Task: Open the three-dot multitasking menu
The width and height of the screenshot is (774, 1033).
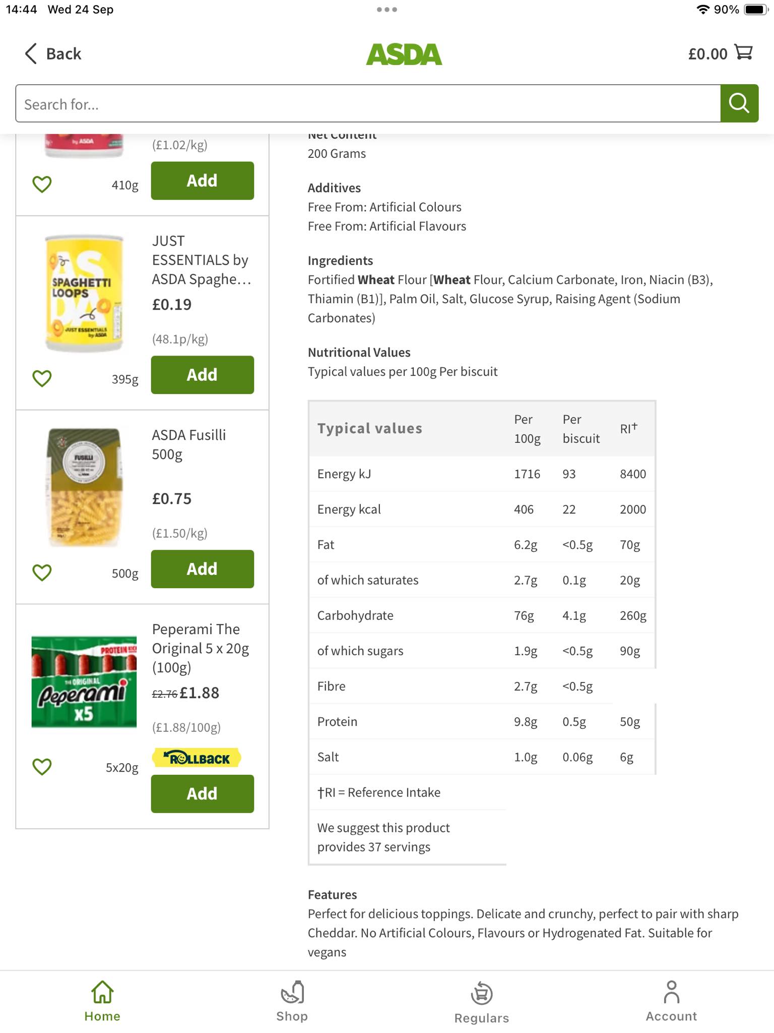Action: click(387, 10)
